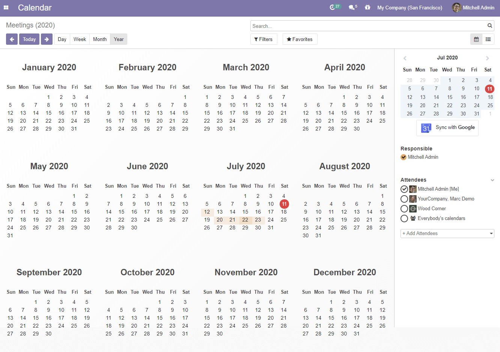500x352 pixels.
Task: Click day 31 in December 2020
Action: pyautogui.click(x=357, y=334)
